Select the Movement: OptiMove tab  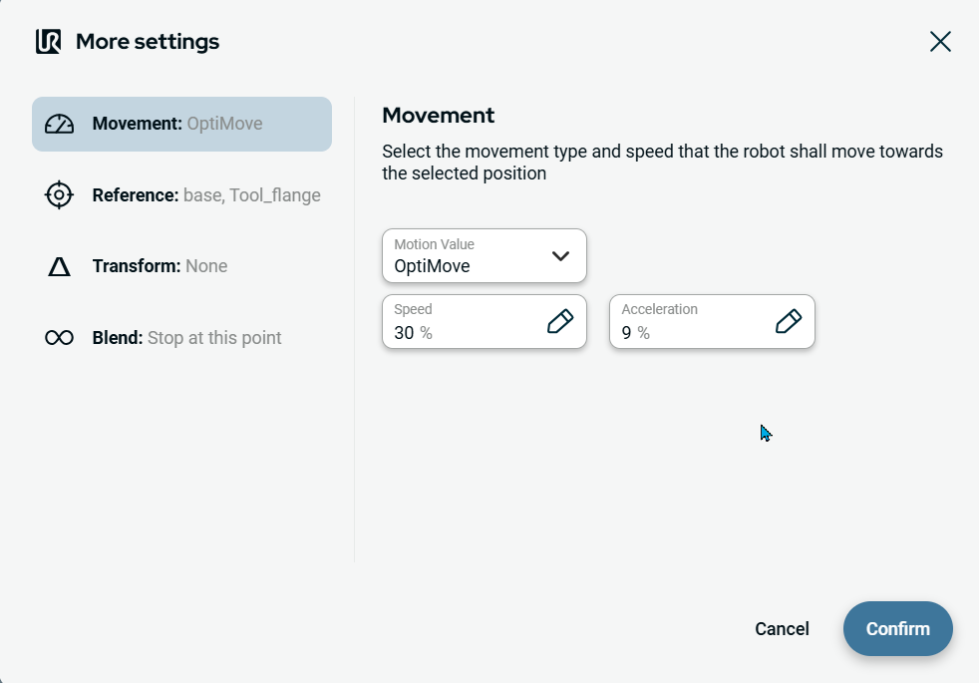pyautogui.click(x=181, y=124)
